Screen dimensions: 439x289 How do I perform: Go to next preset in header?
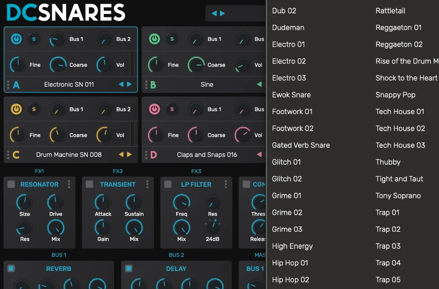point(222,13)
